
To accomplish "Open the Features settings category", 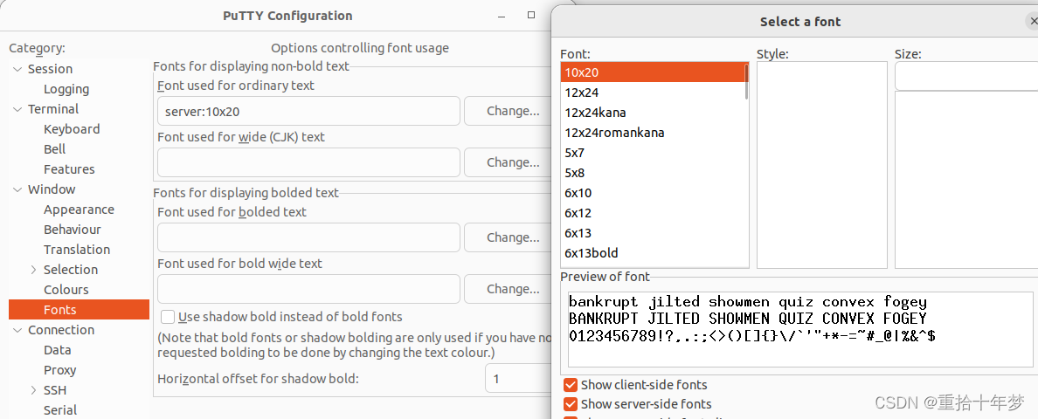I will pyautogui.click(x=69, y=170).
